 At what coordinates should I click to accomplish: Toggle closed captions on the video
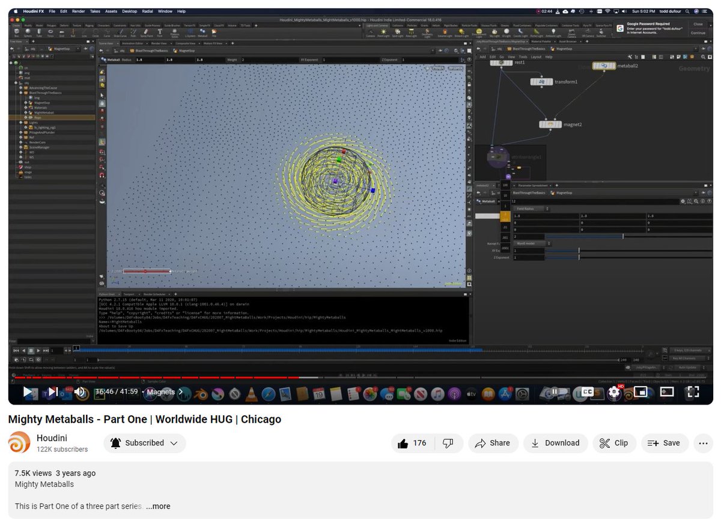[588, 392]
